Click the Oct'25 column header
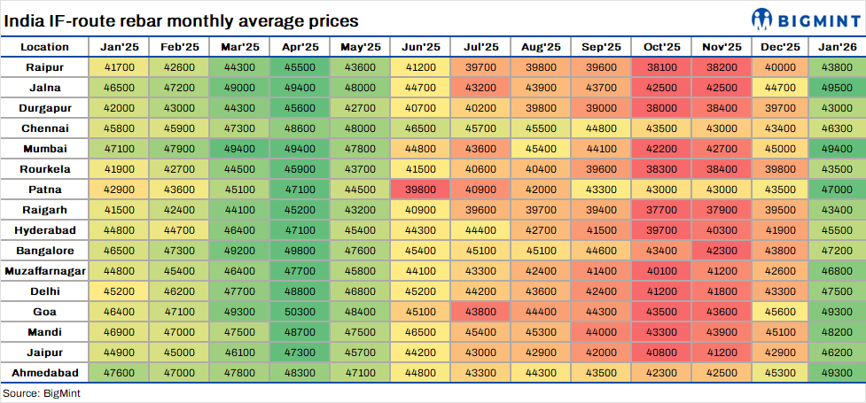Viewport: 866px width, 403px height. (661, 46)
